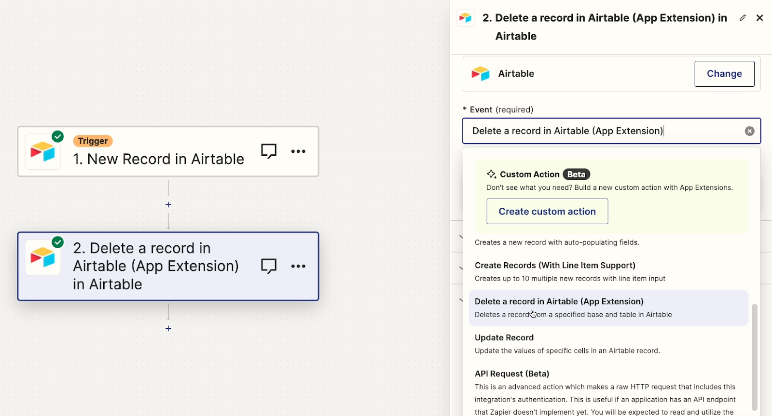Open comment icon on Delete a record step
Screen dimensions: 772x416
(x=269, y=266)
